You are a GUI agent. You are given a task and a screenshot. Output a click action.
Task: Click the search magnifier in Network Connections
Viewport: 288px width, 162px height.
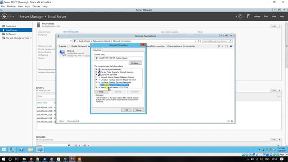click(x=230, y=41)
